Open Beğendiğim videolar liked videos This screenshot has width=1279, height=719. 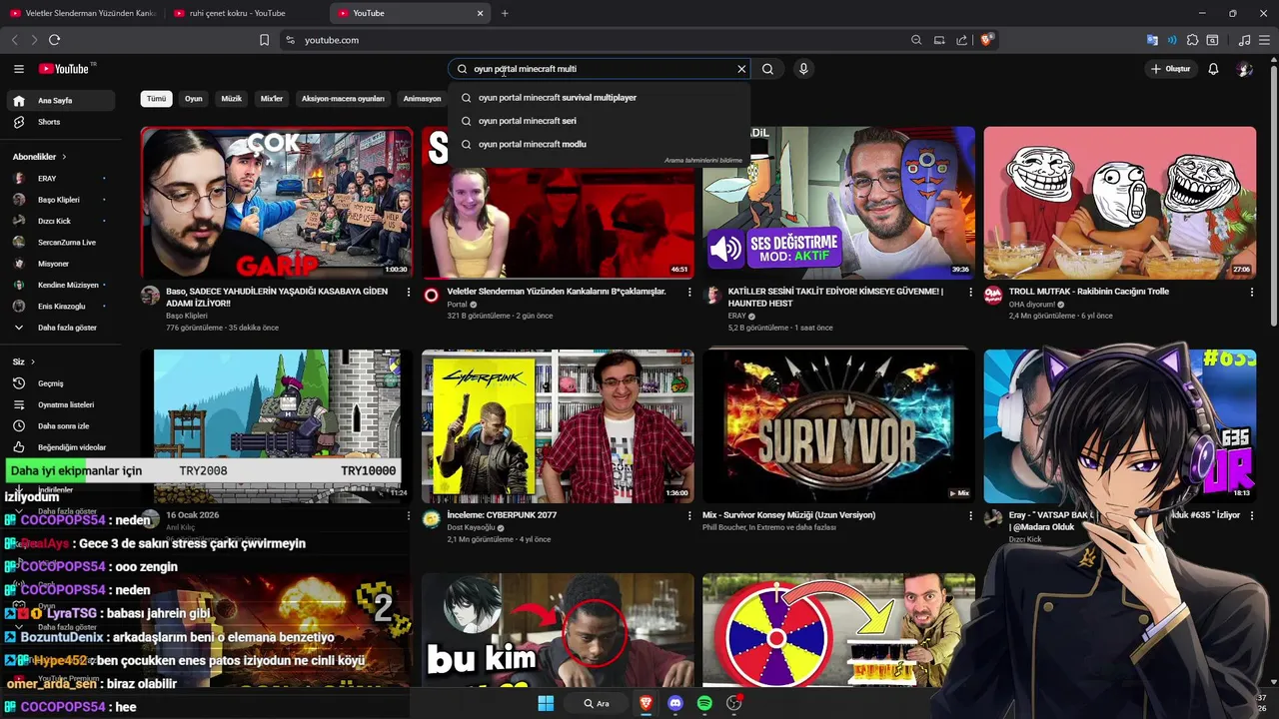(60, 447)
